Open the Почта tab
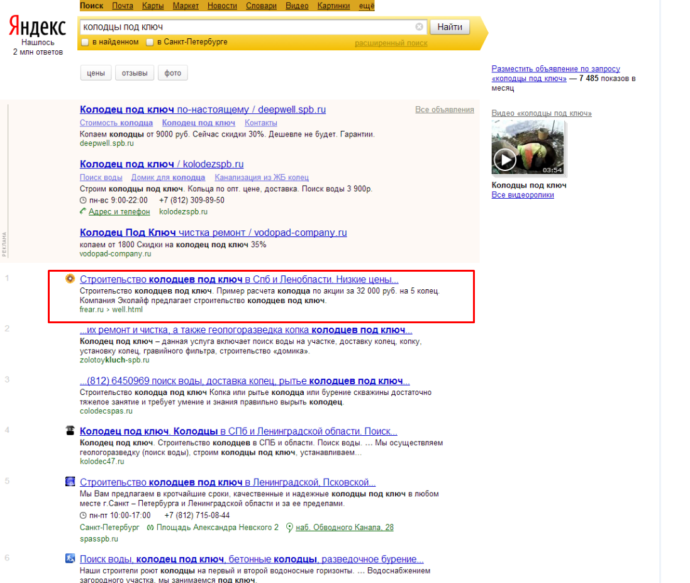Screen dimensions: 690x583 [x=122, y=6]
